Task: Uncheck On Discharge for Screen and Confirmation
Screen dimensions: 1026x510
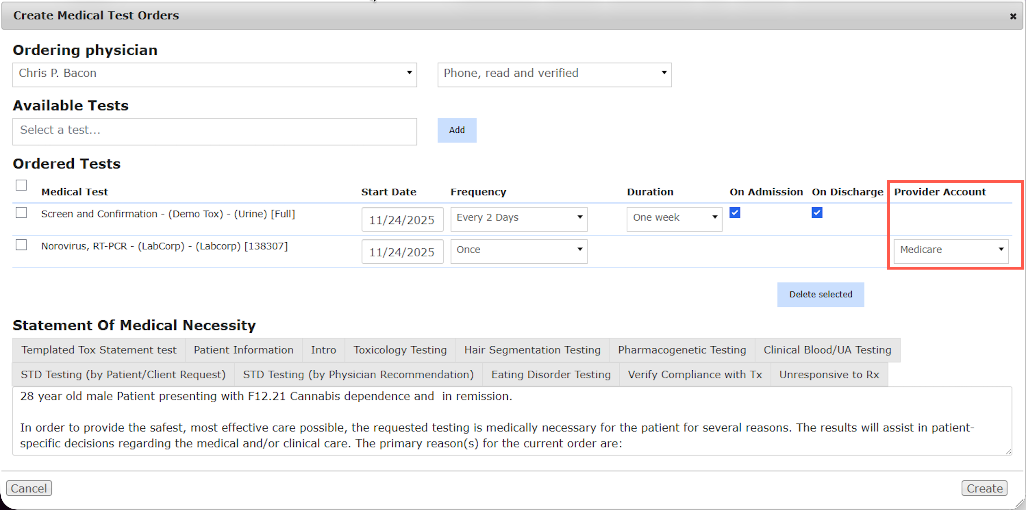Action: (816, 213)
